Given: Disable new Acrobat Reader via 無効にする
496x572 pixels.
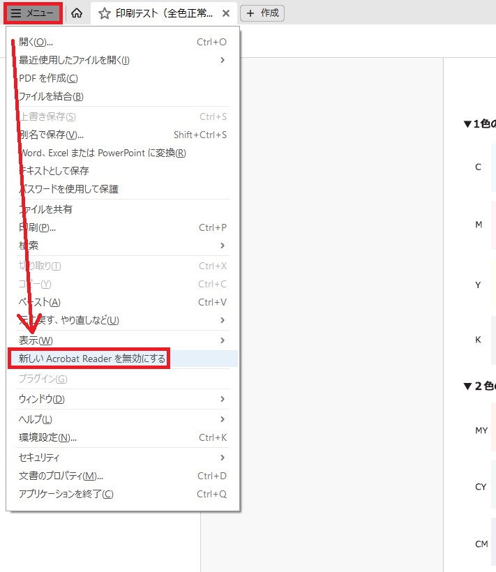Looking at the screenshot, I should pos(92,359).
